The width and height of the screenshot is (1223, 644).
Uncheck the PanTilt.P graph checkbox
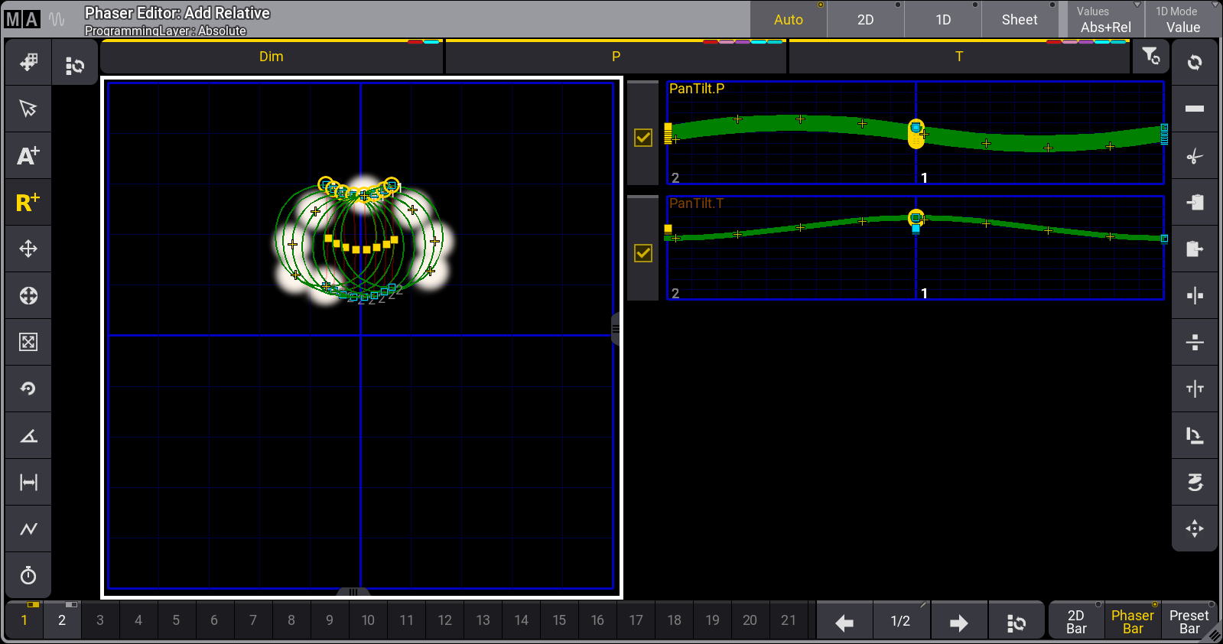click(643, 138)
